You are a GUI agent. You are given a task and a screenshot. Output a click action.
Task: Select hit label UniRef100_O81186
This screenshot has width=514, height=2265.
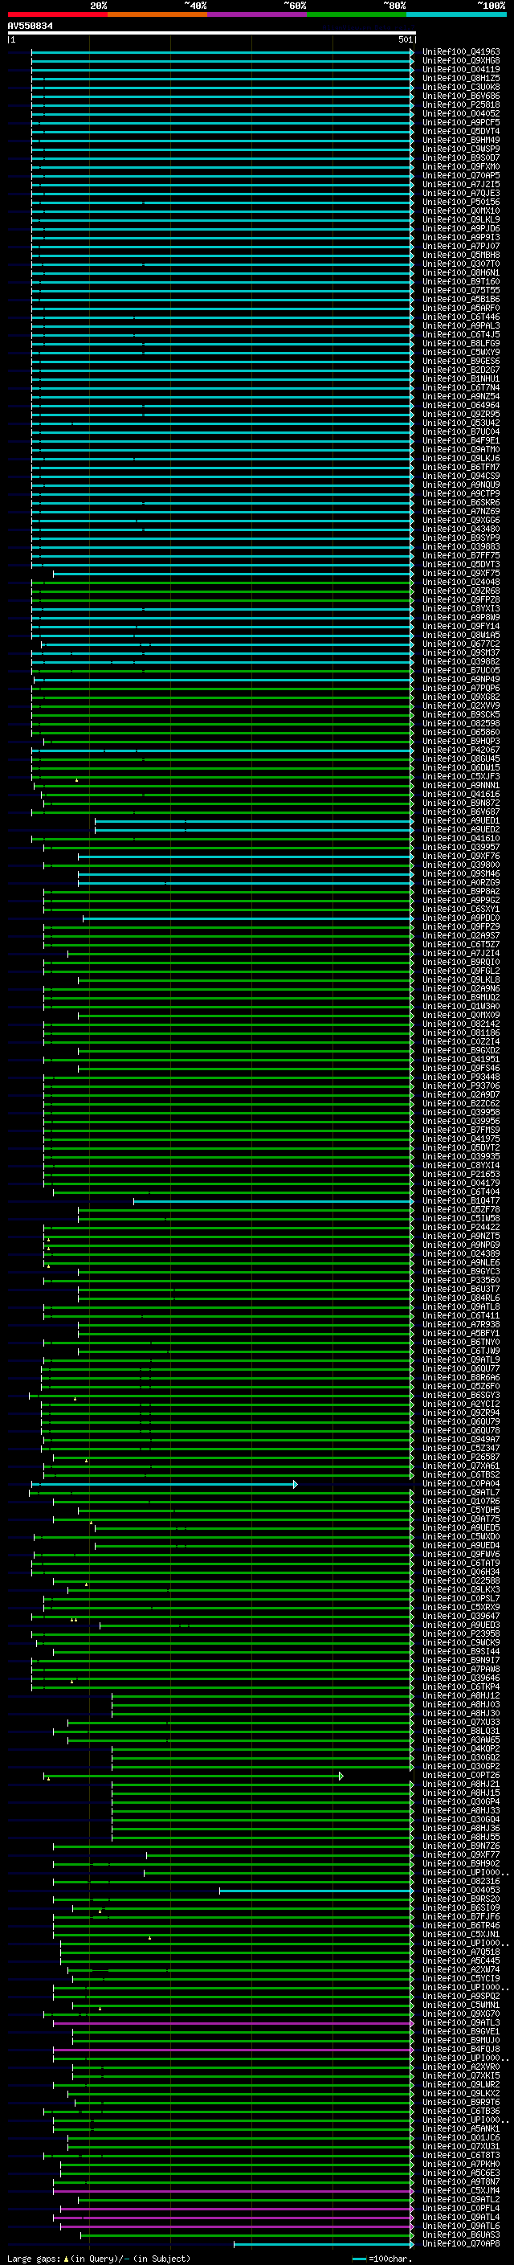click(461, 1032)
